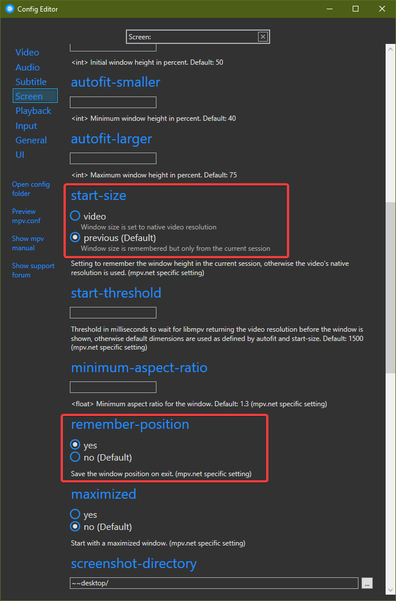The width and height of the screenshot is (396, 601).
Task: Click the Show mpv manual link
Action: tap(28, 243)
